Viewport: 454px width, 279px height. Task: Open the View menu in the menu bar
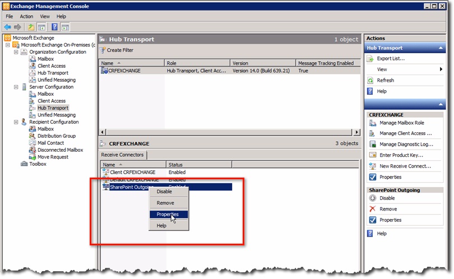[x=45, y=16]
